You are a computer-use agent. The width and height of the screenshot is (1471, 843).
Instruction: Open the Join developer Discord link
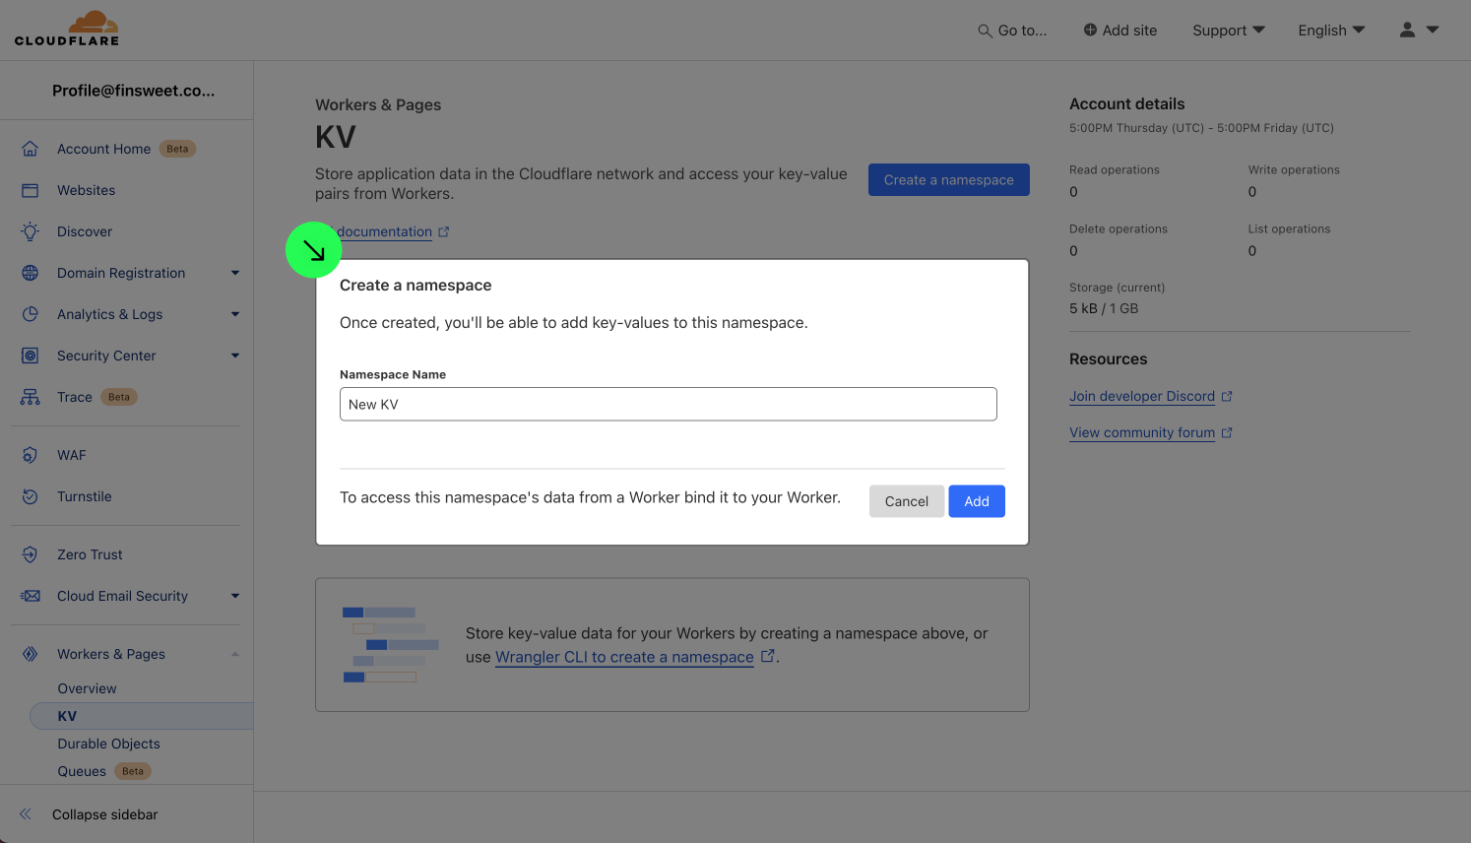pos(1142,396)
